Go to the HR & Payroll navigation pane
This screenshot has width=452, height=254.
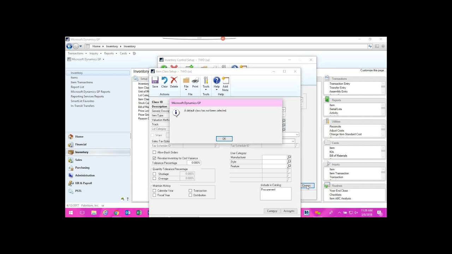(98, 183)
